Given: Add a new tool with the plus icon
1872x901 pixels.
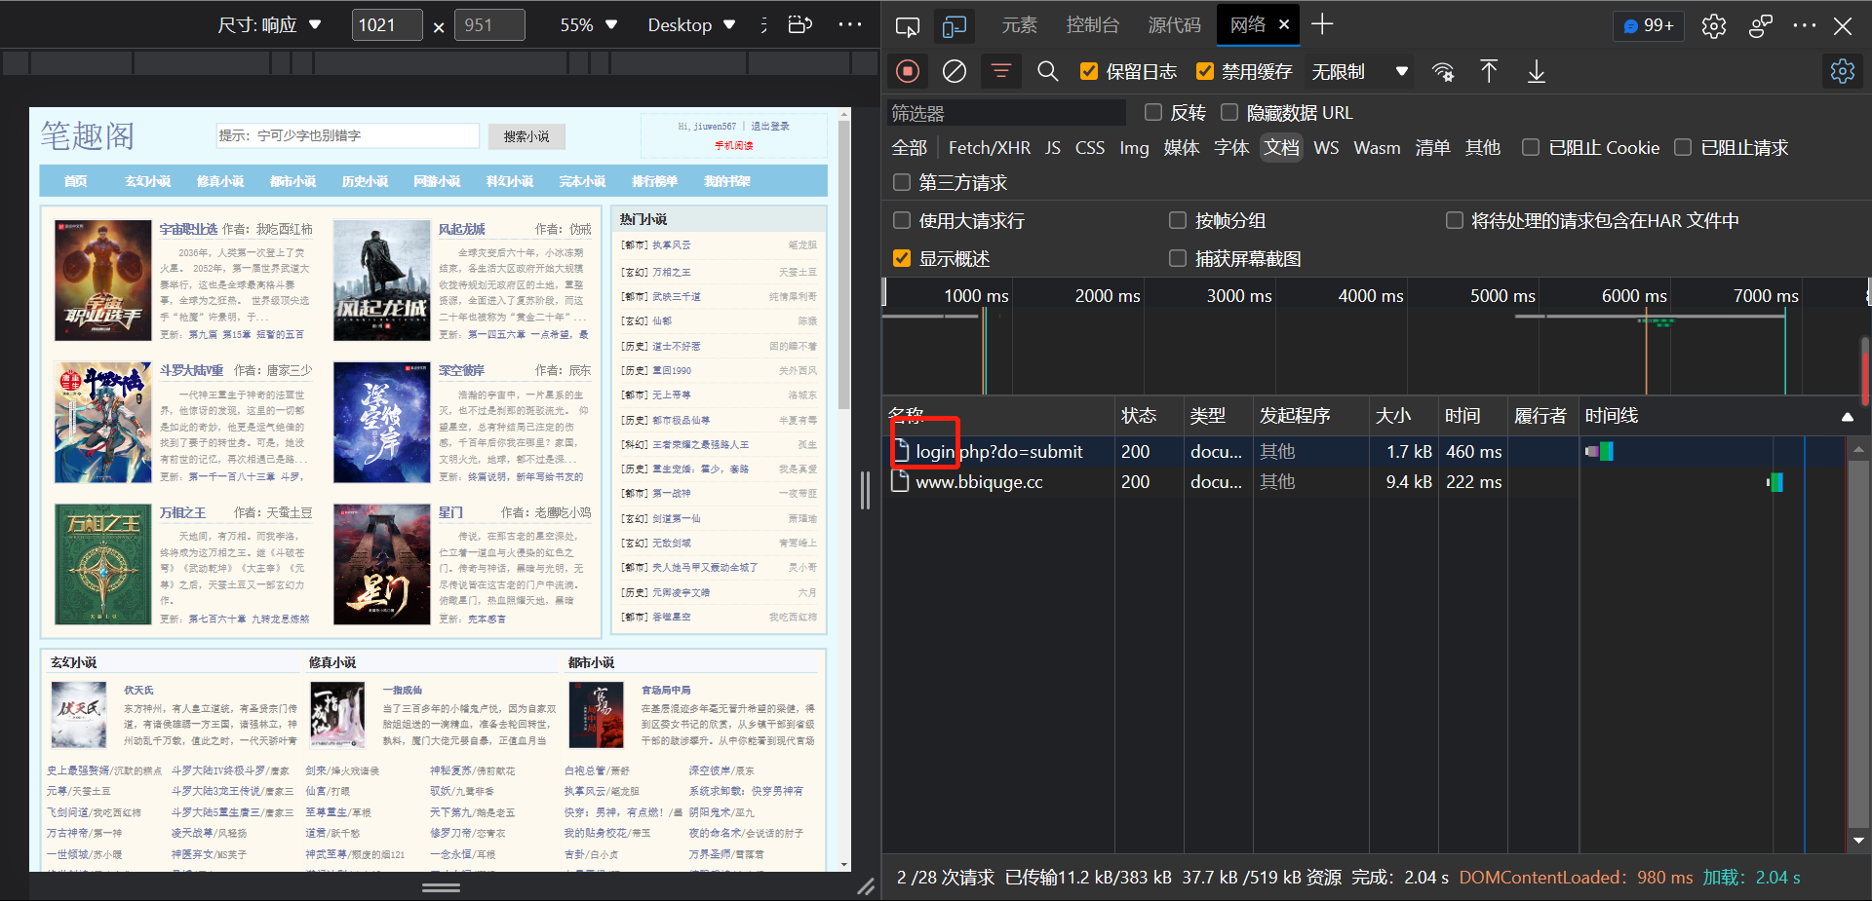Looking at the screenshot, I should pos(1322,24).
